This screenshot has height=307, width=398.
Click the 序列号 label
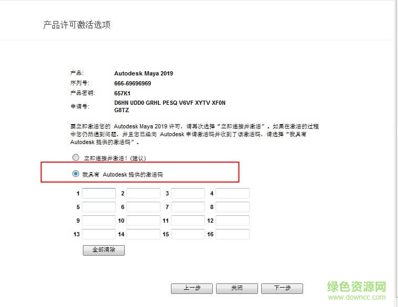pyautogui.click(x=80, y=83)
